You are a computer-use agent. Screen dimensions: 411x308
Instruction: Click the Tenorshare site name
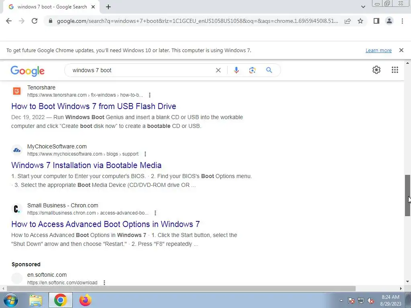coord(41,87)
